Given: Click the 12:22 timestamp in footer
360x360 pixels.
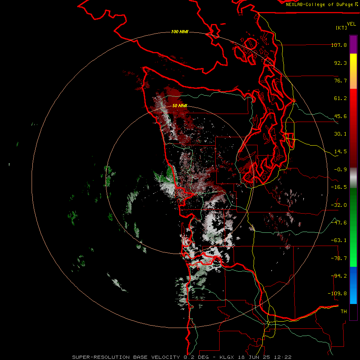Looking at the screenshot, I should [283, 357].
